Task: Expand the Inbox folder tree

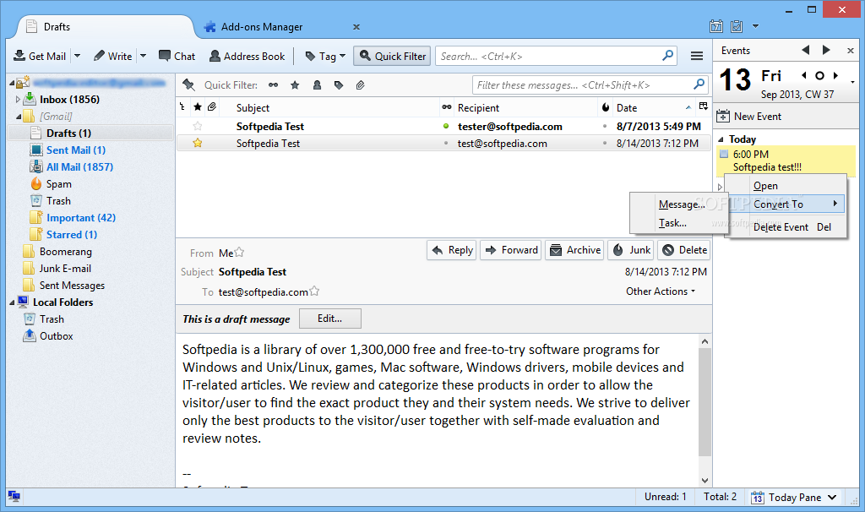Action: point(18,100)
